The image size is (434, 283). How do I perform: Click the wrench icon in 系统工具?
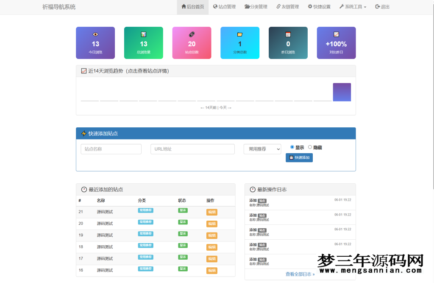[x=342, y=6]
